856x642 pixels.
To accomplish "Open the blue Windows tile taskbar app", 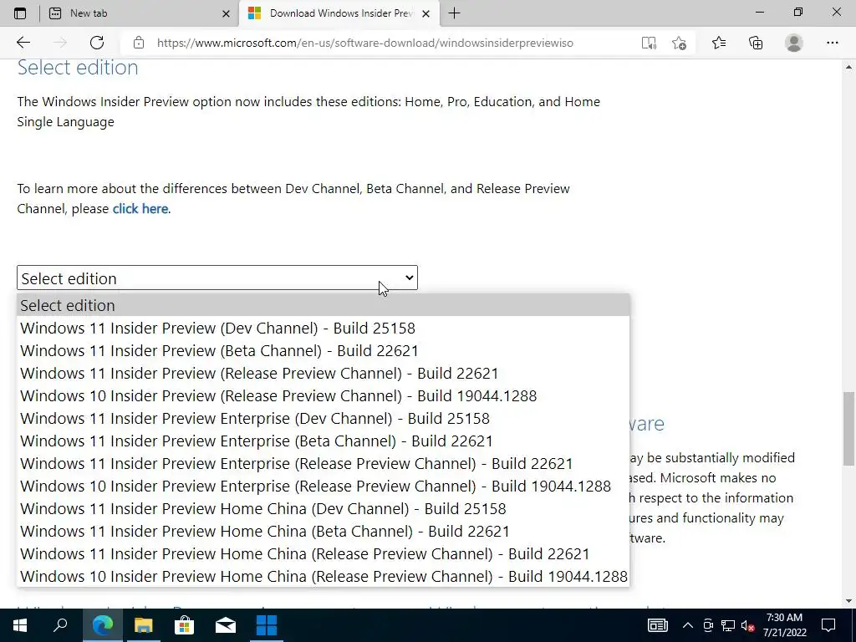I will pos(267,625).
